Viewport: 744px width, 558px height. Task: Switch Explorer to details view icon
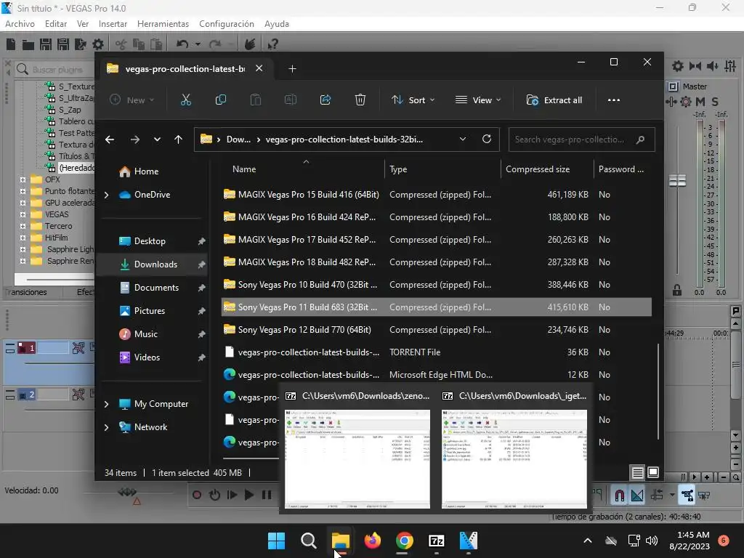pyautogui.click(x=637, y=472)
